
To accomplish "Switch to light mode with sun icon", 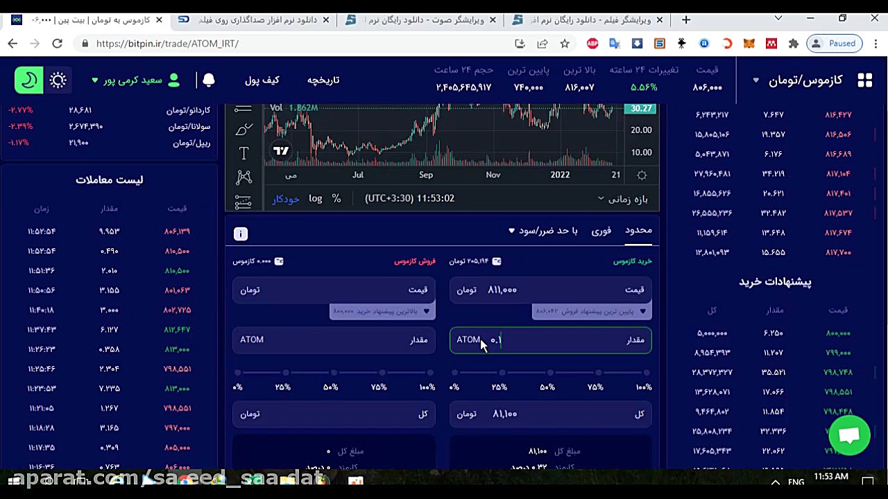I will 58,80.
